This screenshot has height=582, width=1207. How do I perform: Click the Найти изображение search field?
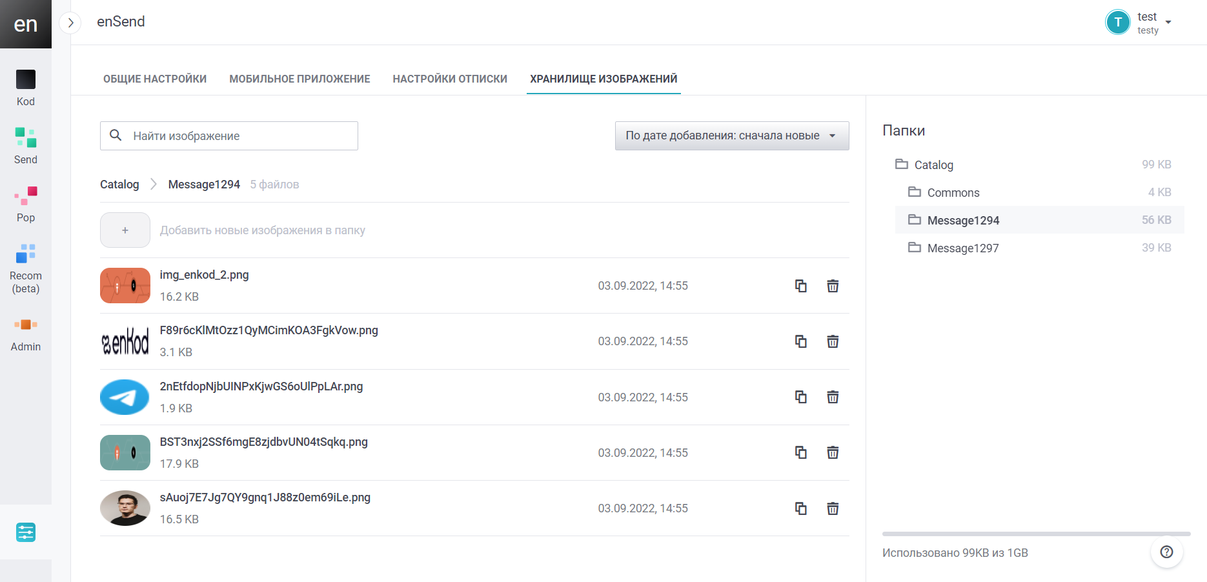pyautogui.click(x=239, y=136)
